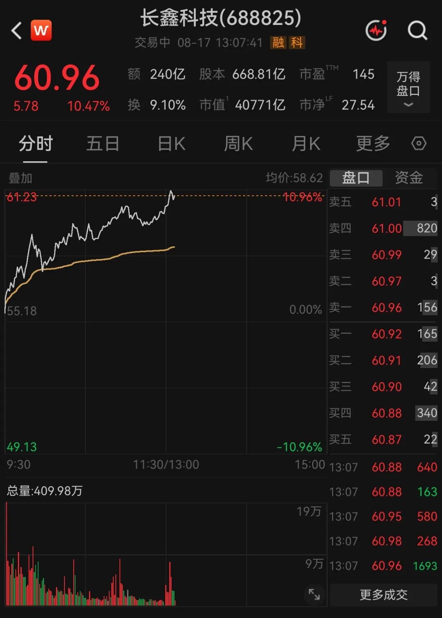Screen dimensions: 442x618
Task: Select the 五日 five-day tab
Action: pyautogui.click(x=103, y=143)
